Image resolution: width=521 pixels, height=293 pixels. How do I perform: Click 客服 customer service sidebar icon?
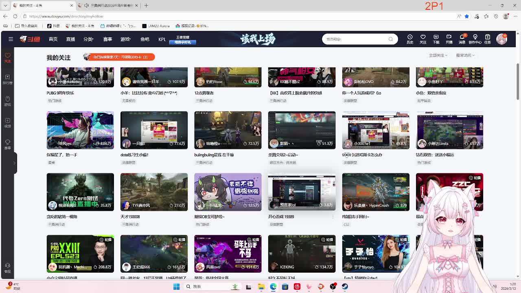pos(7,268)
